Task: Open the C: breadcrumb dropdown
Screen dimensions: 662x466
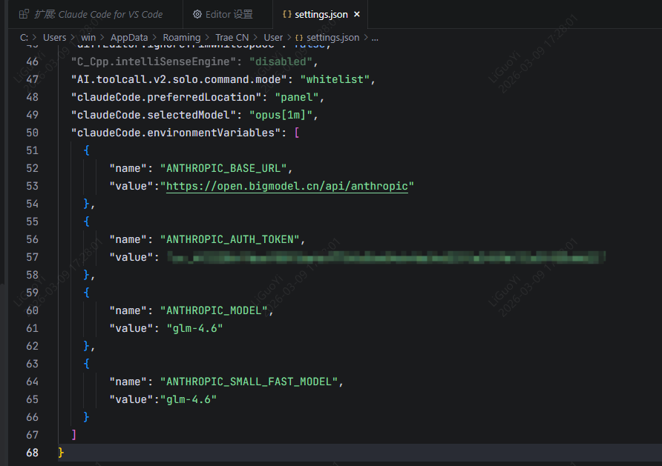Action: [x=24, y=37]
